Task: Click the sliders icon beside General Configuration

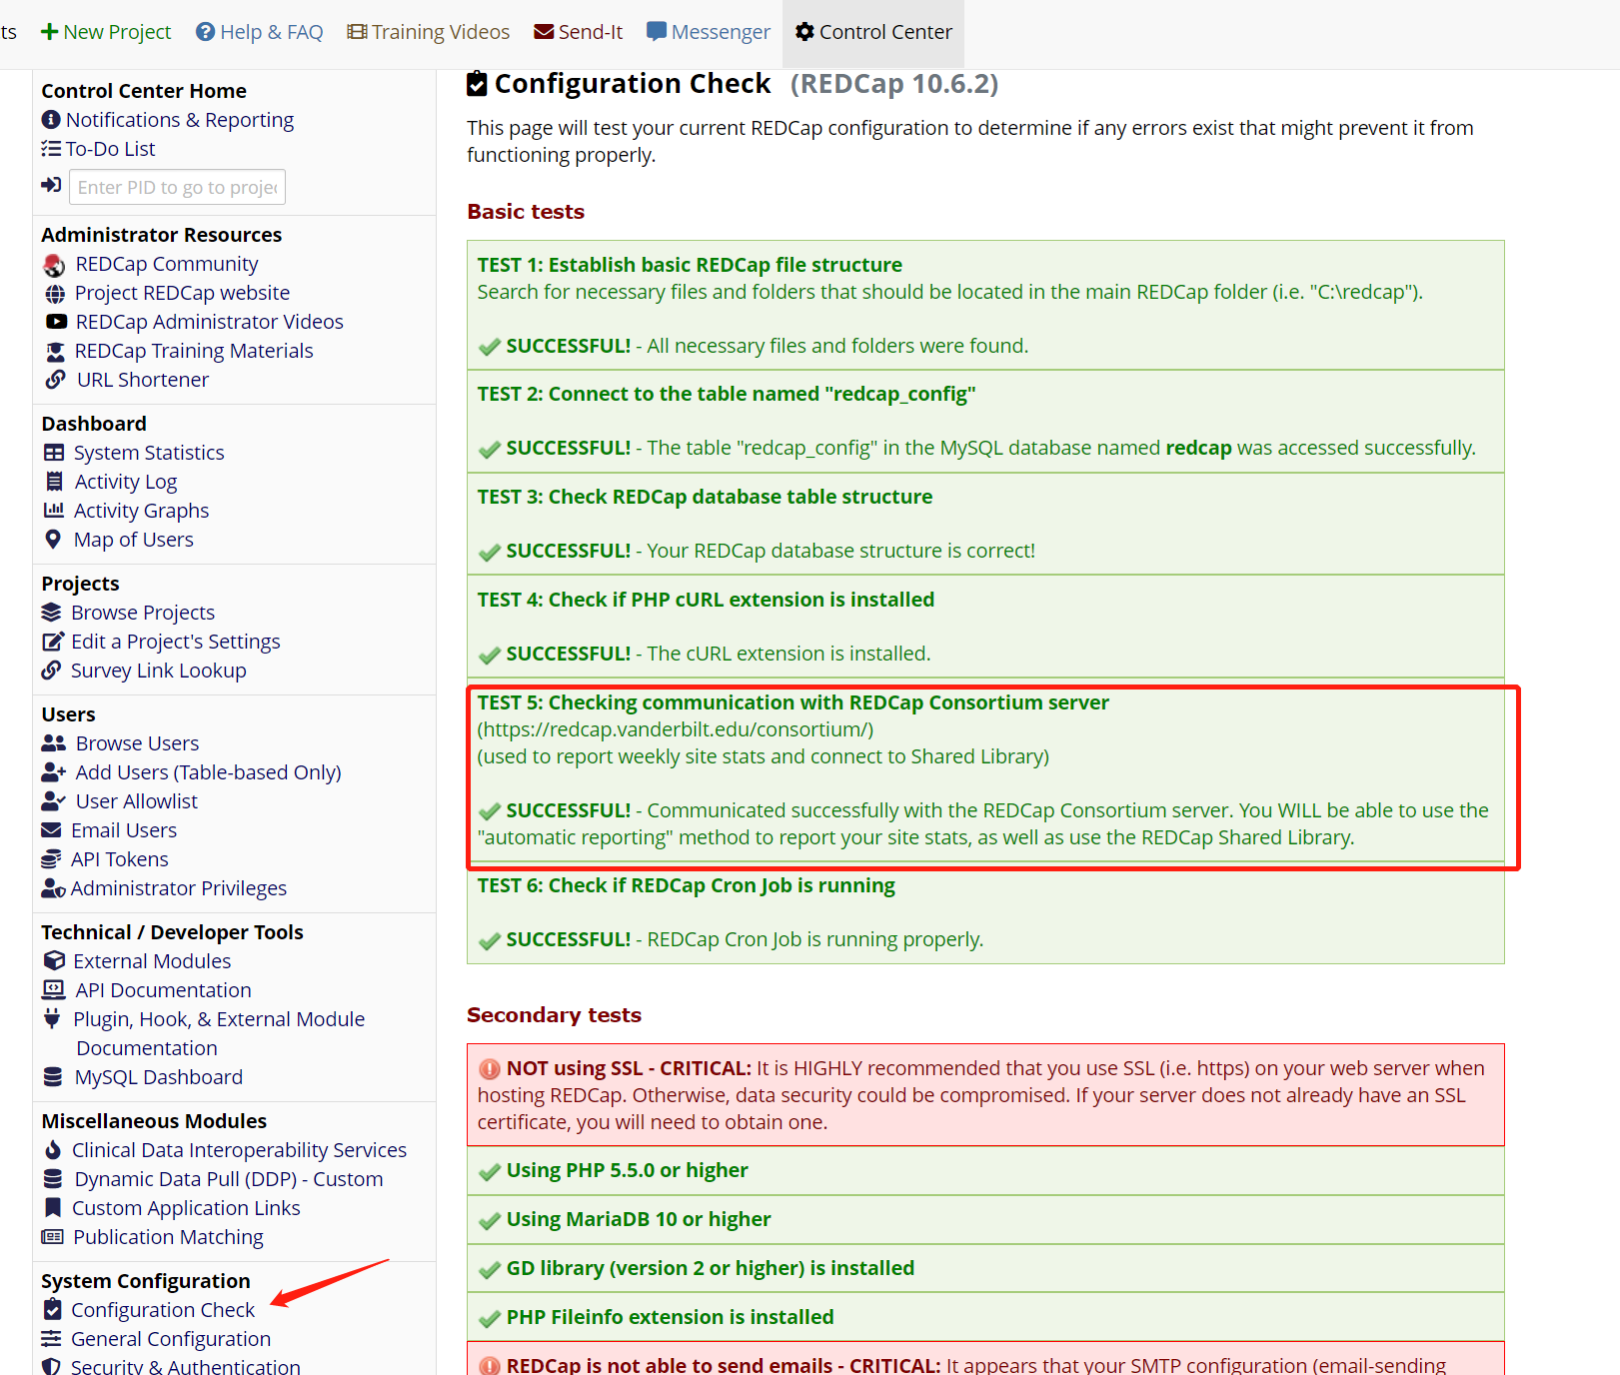Action: pos(51,1339)
